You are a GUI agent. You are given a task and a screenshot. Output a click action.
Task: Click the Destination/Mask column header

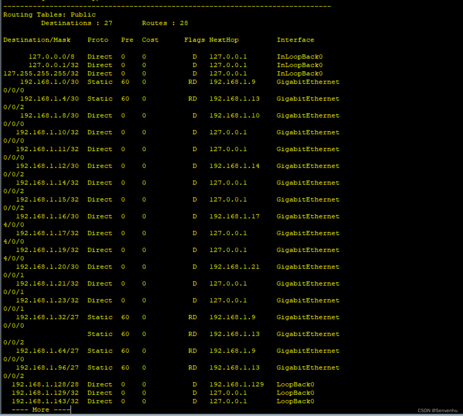[37, 40]
